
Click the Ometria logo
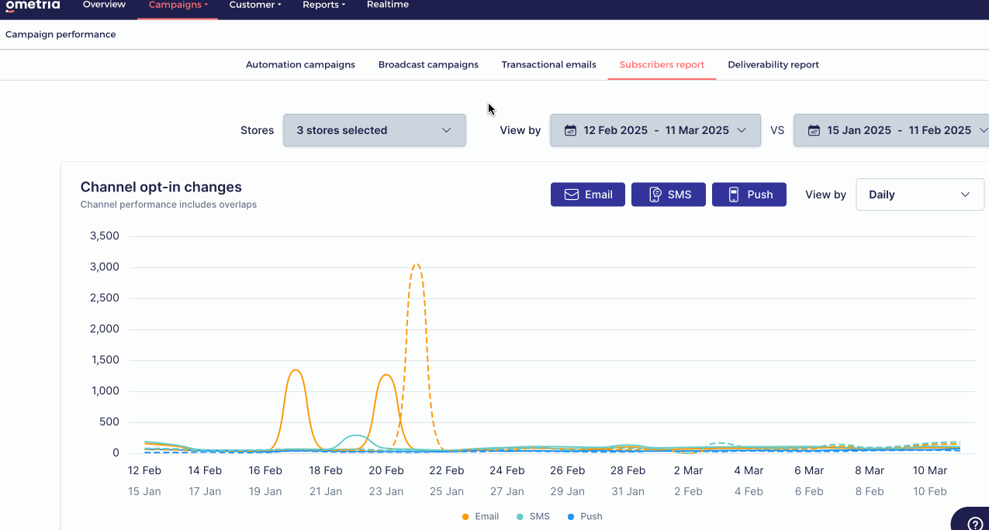[x=33, y=5]
